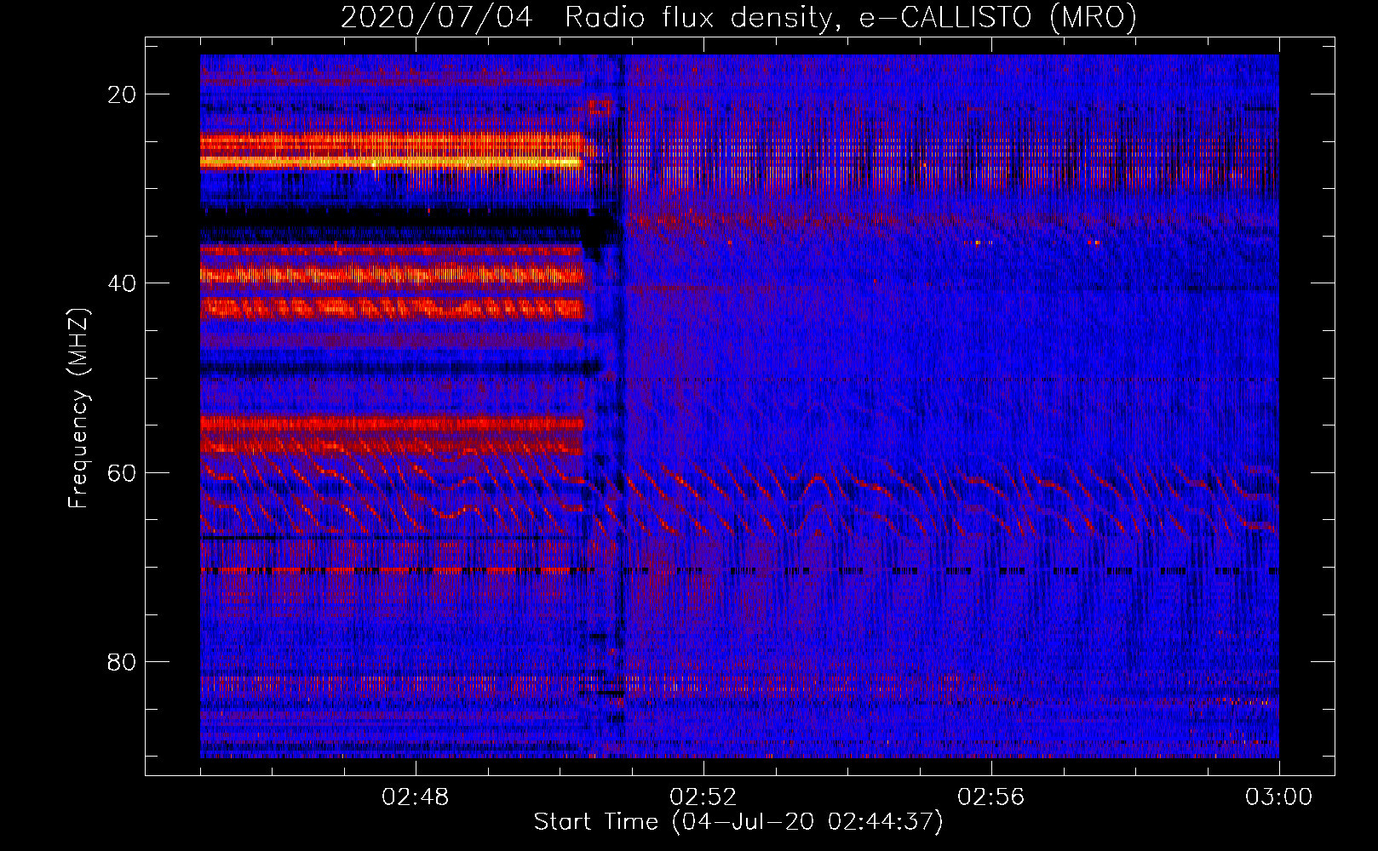Click the 02:52 time tick label

(x=703, y=797)
